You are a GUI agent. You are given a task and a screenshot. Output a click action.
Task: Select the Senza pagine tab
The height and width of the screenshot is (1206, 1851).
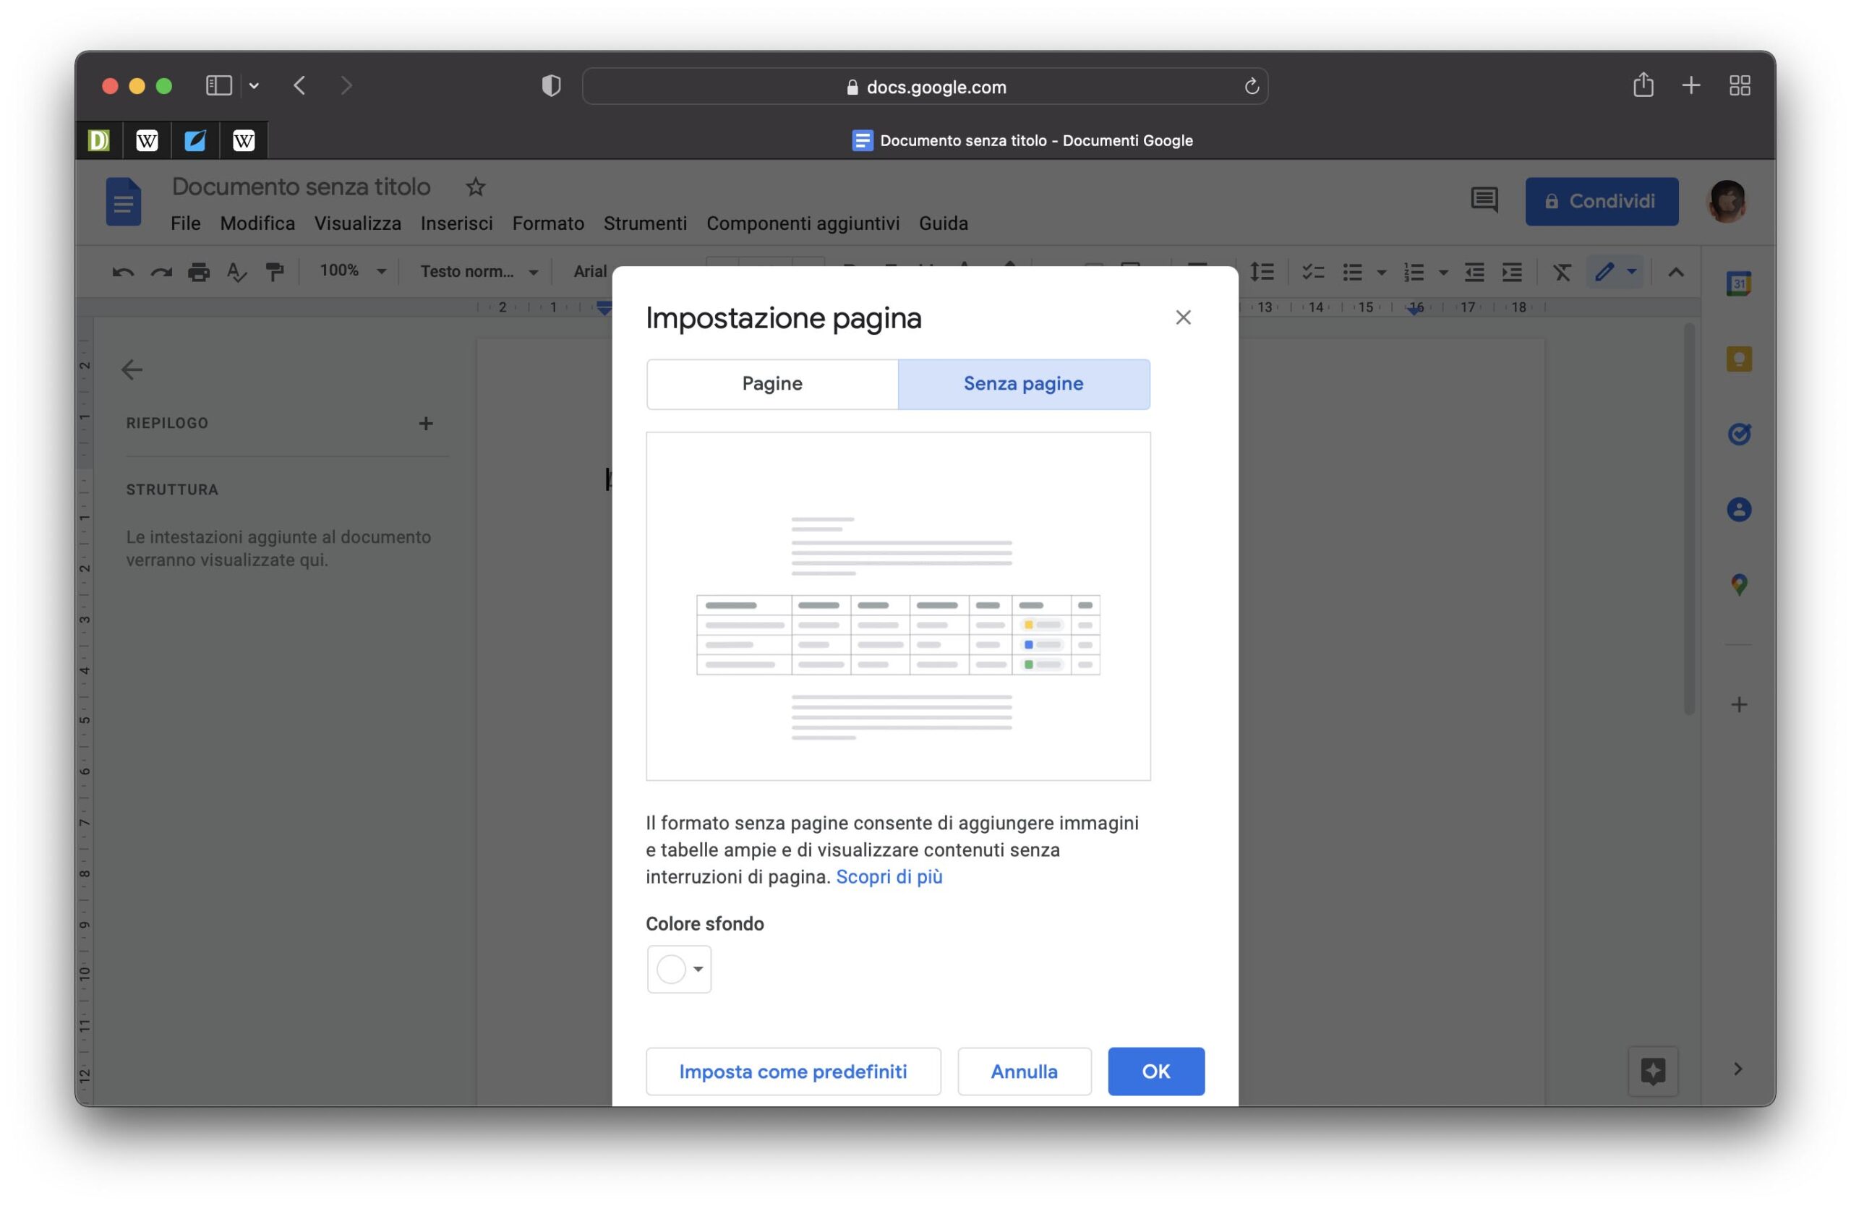[x=1022, y=384]
